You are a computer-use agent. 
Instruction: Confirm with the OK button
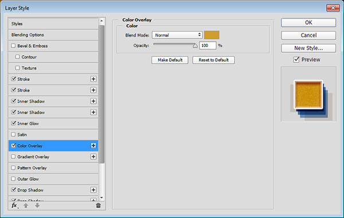[308, 22]
